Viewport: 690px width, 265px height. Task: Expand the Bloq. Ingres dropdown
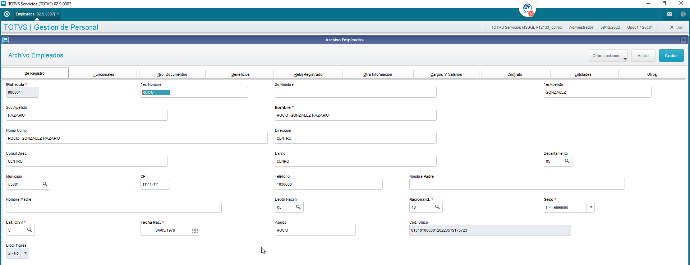point(25,253)
